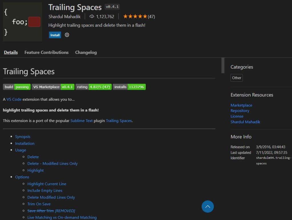Click the build passing badge
The image size is (292, 220).
[x=17, y=87]
